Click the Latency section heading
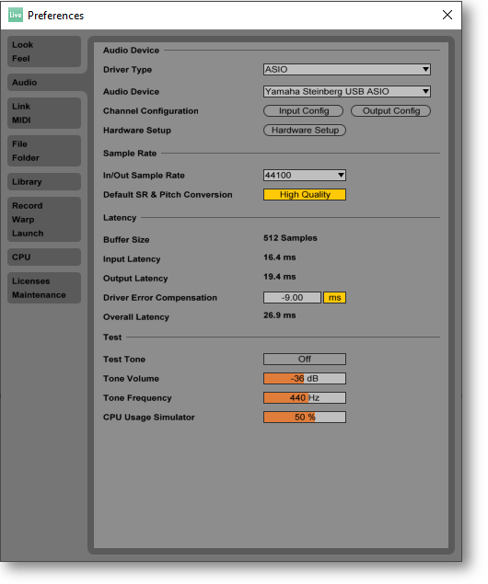 [120, 218]
